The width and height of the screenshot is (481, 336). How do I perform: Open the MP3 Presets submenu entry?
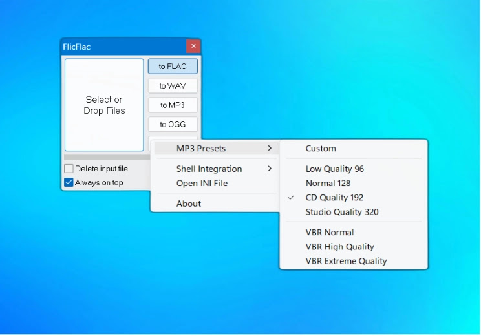pyautogui.click(x=217, y=149)
